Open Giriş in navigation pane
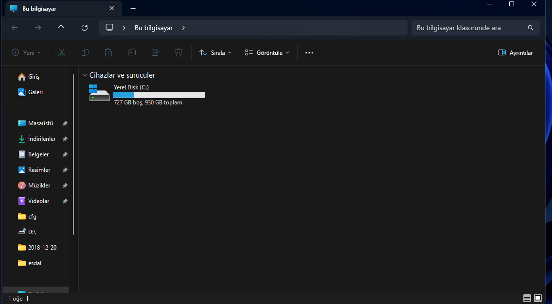Screen dimensions: 552x304 click(x=29, y=77)
